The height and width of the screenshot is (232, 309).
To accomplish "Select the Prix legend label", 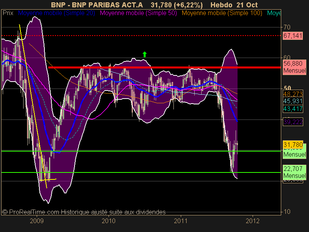I will pyautogui.click(x=8, y=13).
